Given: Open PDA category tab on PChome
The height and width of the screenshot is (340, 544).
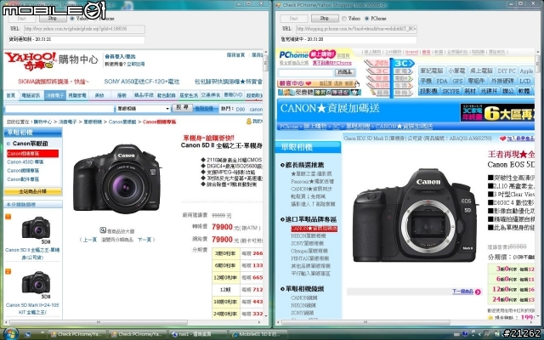Looking at the screenshot, I should pos(441,81).
